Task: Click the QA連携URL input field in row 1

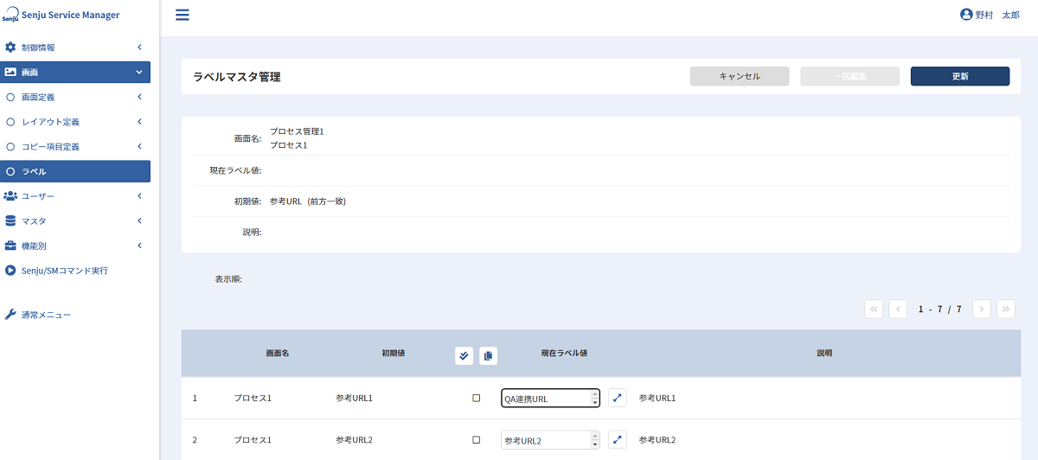Action: [550, 398]
